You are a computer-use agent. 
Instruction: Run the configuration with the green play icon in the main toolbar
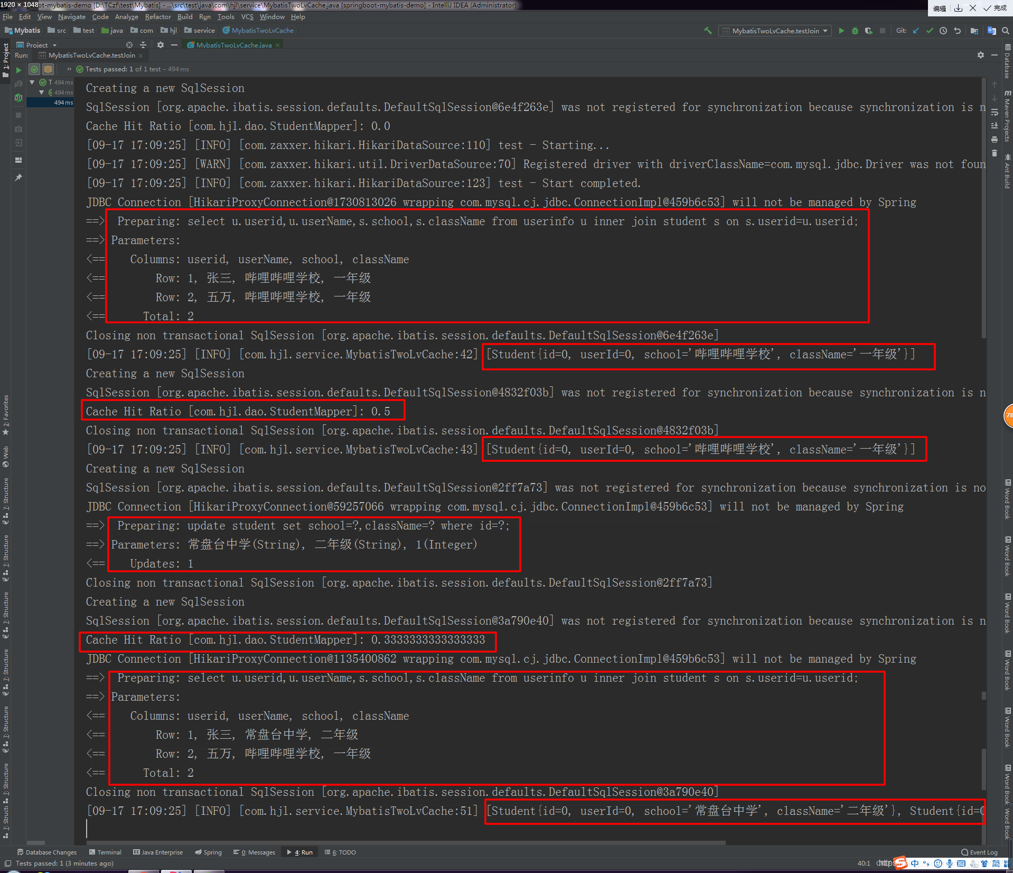[x=842, y=31]
